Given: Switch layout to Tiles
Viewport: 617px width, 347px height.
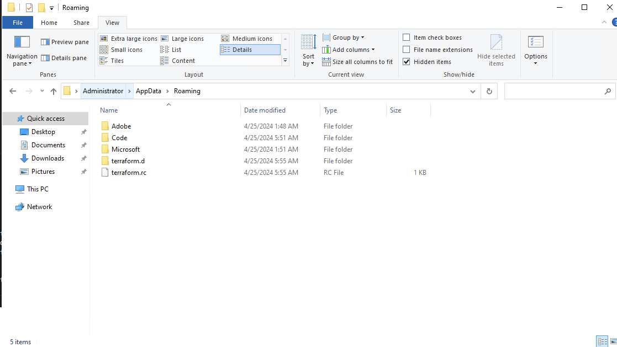Looking at the screenshot, I should 112,61.
